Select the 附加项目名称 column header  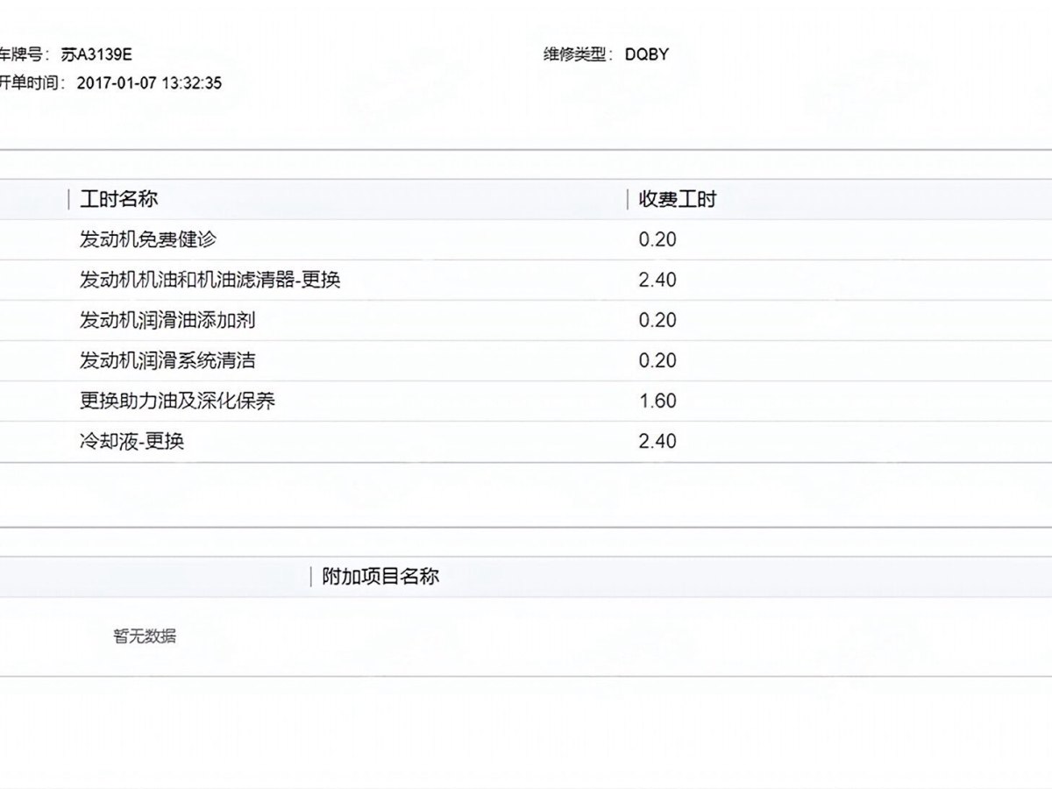[380, 576]
